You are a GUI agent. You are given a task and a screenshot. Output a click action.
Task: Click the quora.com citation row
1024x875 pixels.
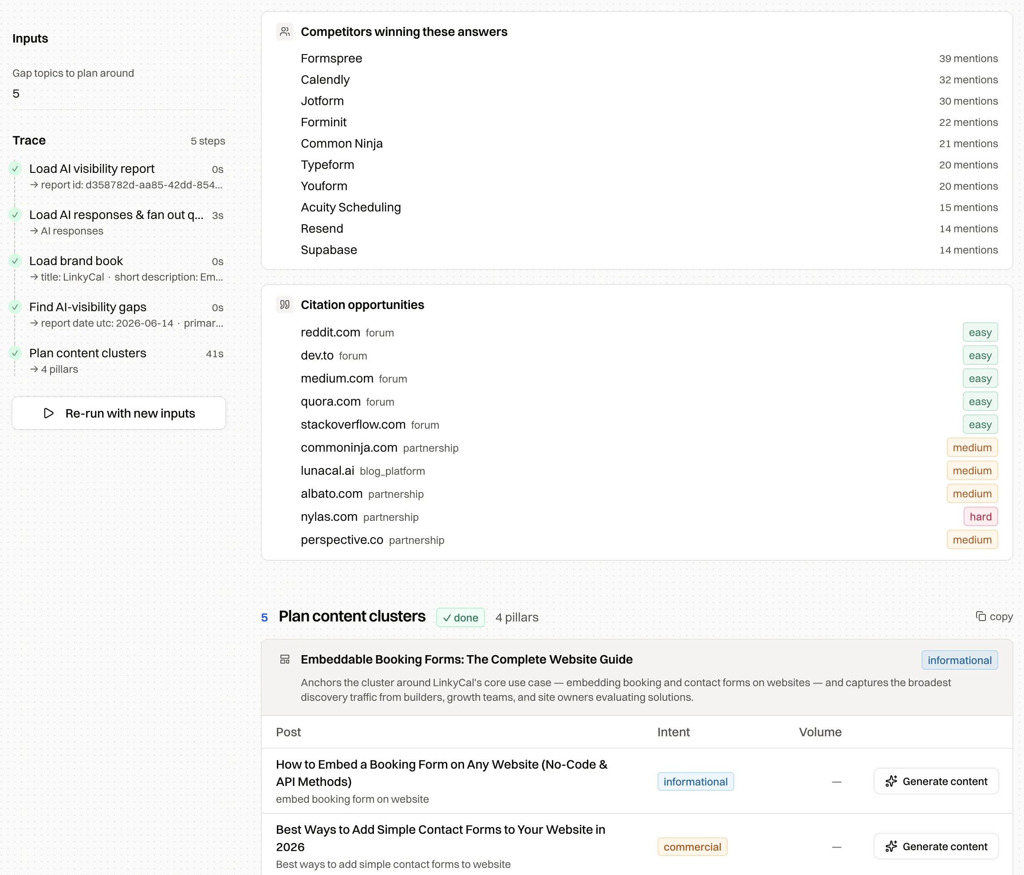coord(649,402)
